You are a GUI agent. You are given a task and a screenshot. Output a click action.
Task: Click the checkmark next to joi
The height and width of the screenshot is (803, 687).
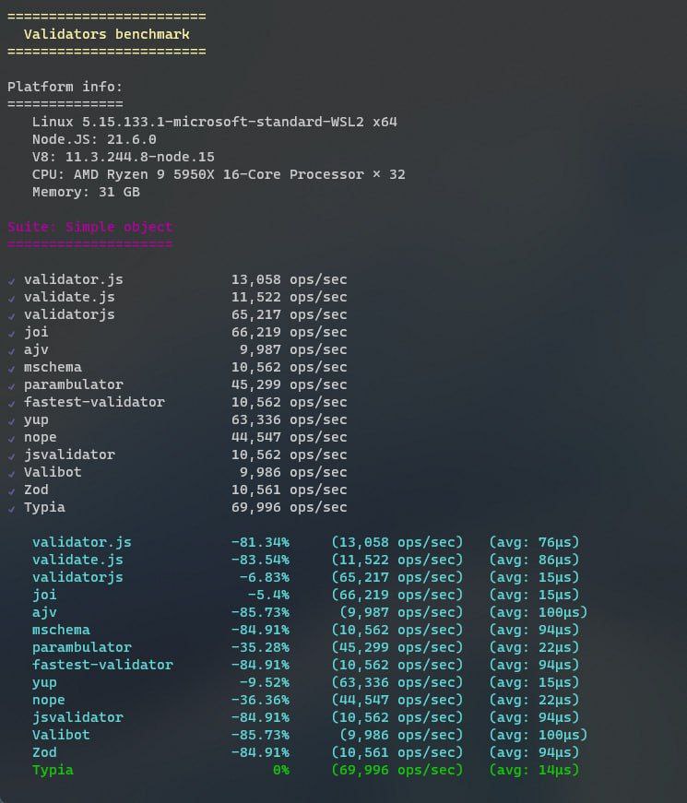11,333
